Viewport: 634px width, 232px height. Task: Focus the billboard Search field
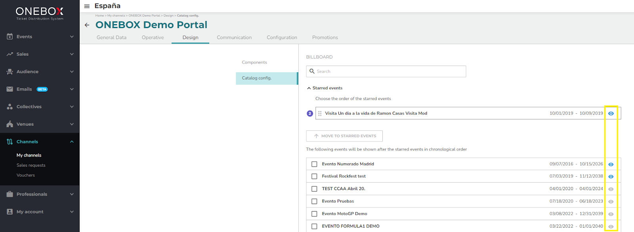click(x=386, y=71)
